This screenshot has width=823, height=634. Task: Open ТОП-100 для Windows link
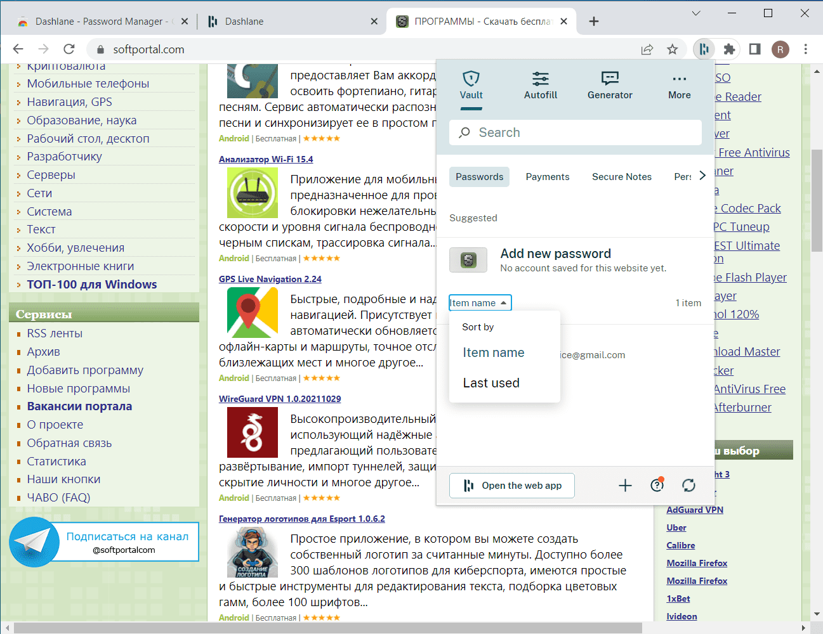pos(92,285)
